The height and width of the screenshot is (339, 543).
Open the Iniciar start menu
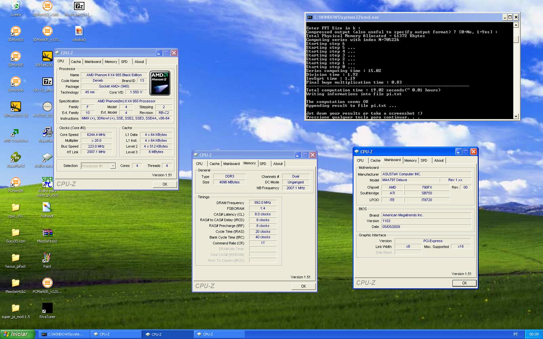point(18,334)
